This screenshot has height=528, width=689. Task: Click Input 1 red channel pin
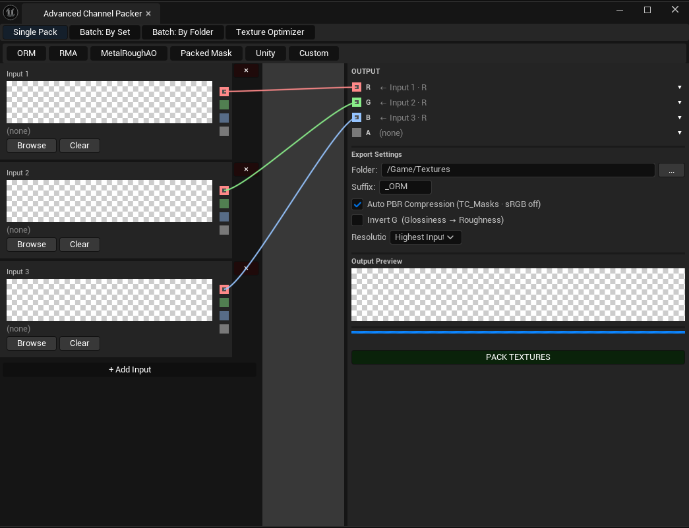pos(224,92)
